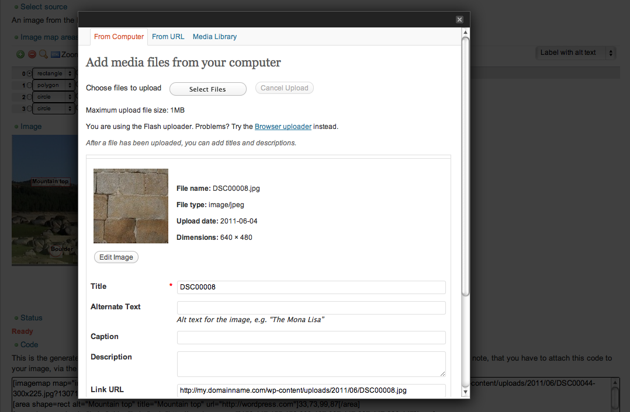630x412 pixels.
Task: Select radio button for area 0
Action: pos(29,74)
